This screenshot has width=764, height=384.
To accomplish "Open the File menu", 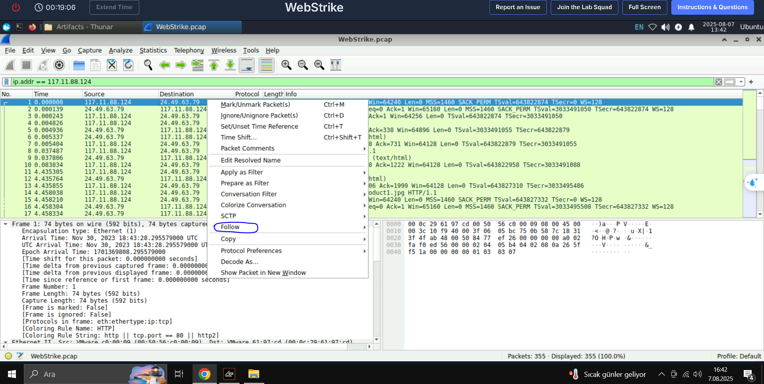I will (10, 50).
